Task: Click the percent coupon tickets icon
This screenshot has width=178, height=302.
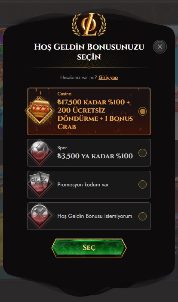Action: tap(40, 183)
